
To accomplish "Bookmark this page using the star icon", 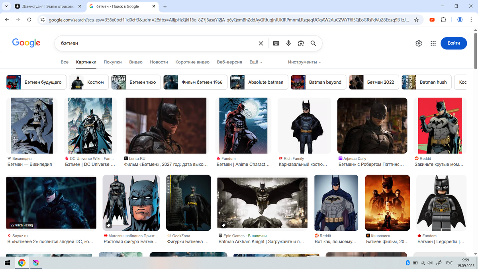I will [416, 20].
